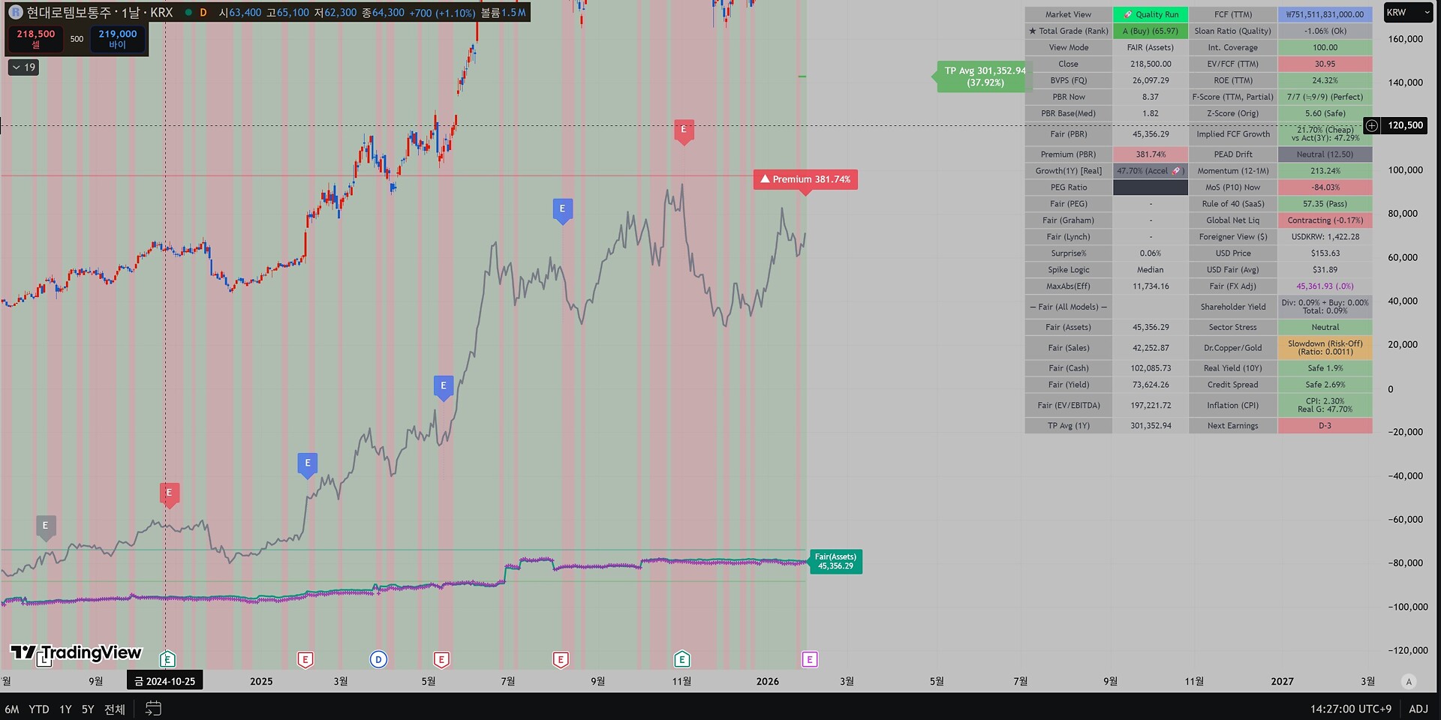This screenshot has width=1441, height=720.
Task: Click the Momentum value 213.24%
Action: [1325, 171]
